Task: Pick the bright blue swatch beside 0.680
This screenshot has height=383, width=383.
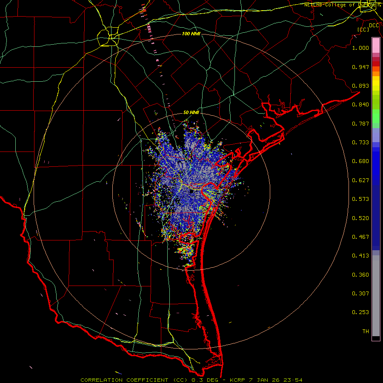Action: [376, 164]
